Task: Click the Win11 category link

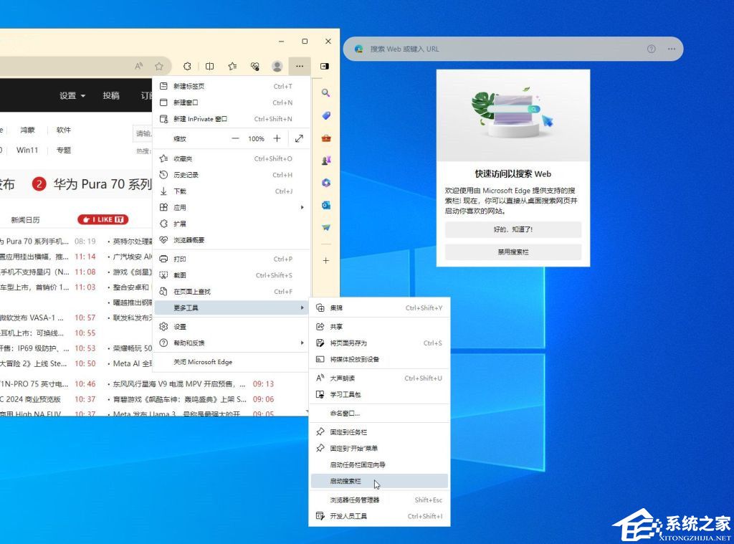Action: (27, 151)
